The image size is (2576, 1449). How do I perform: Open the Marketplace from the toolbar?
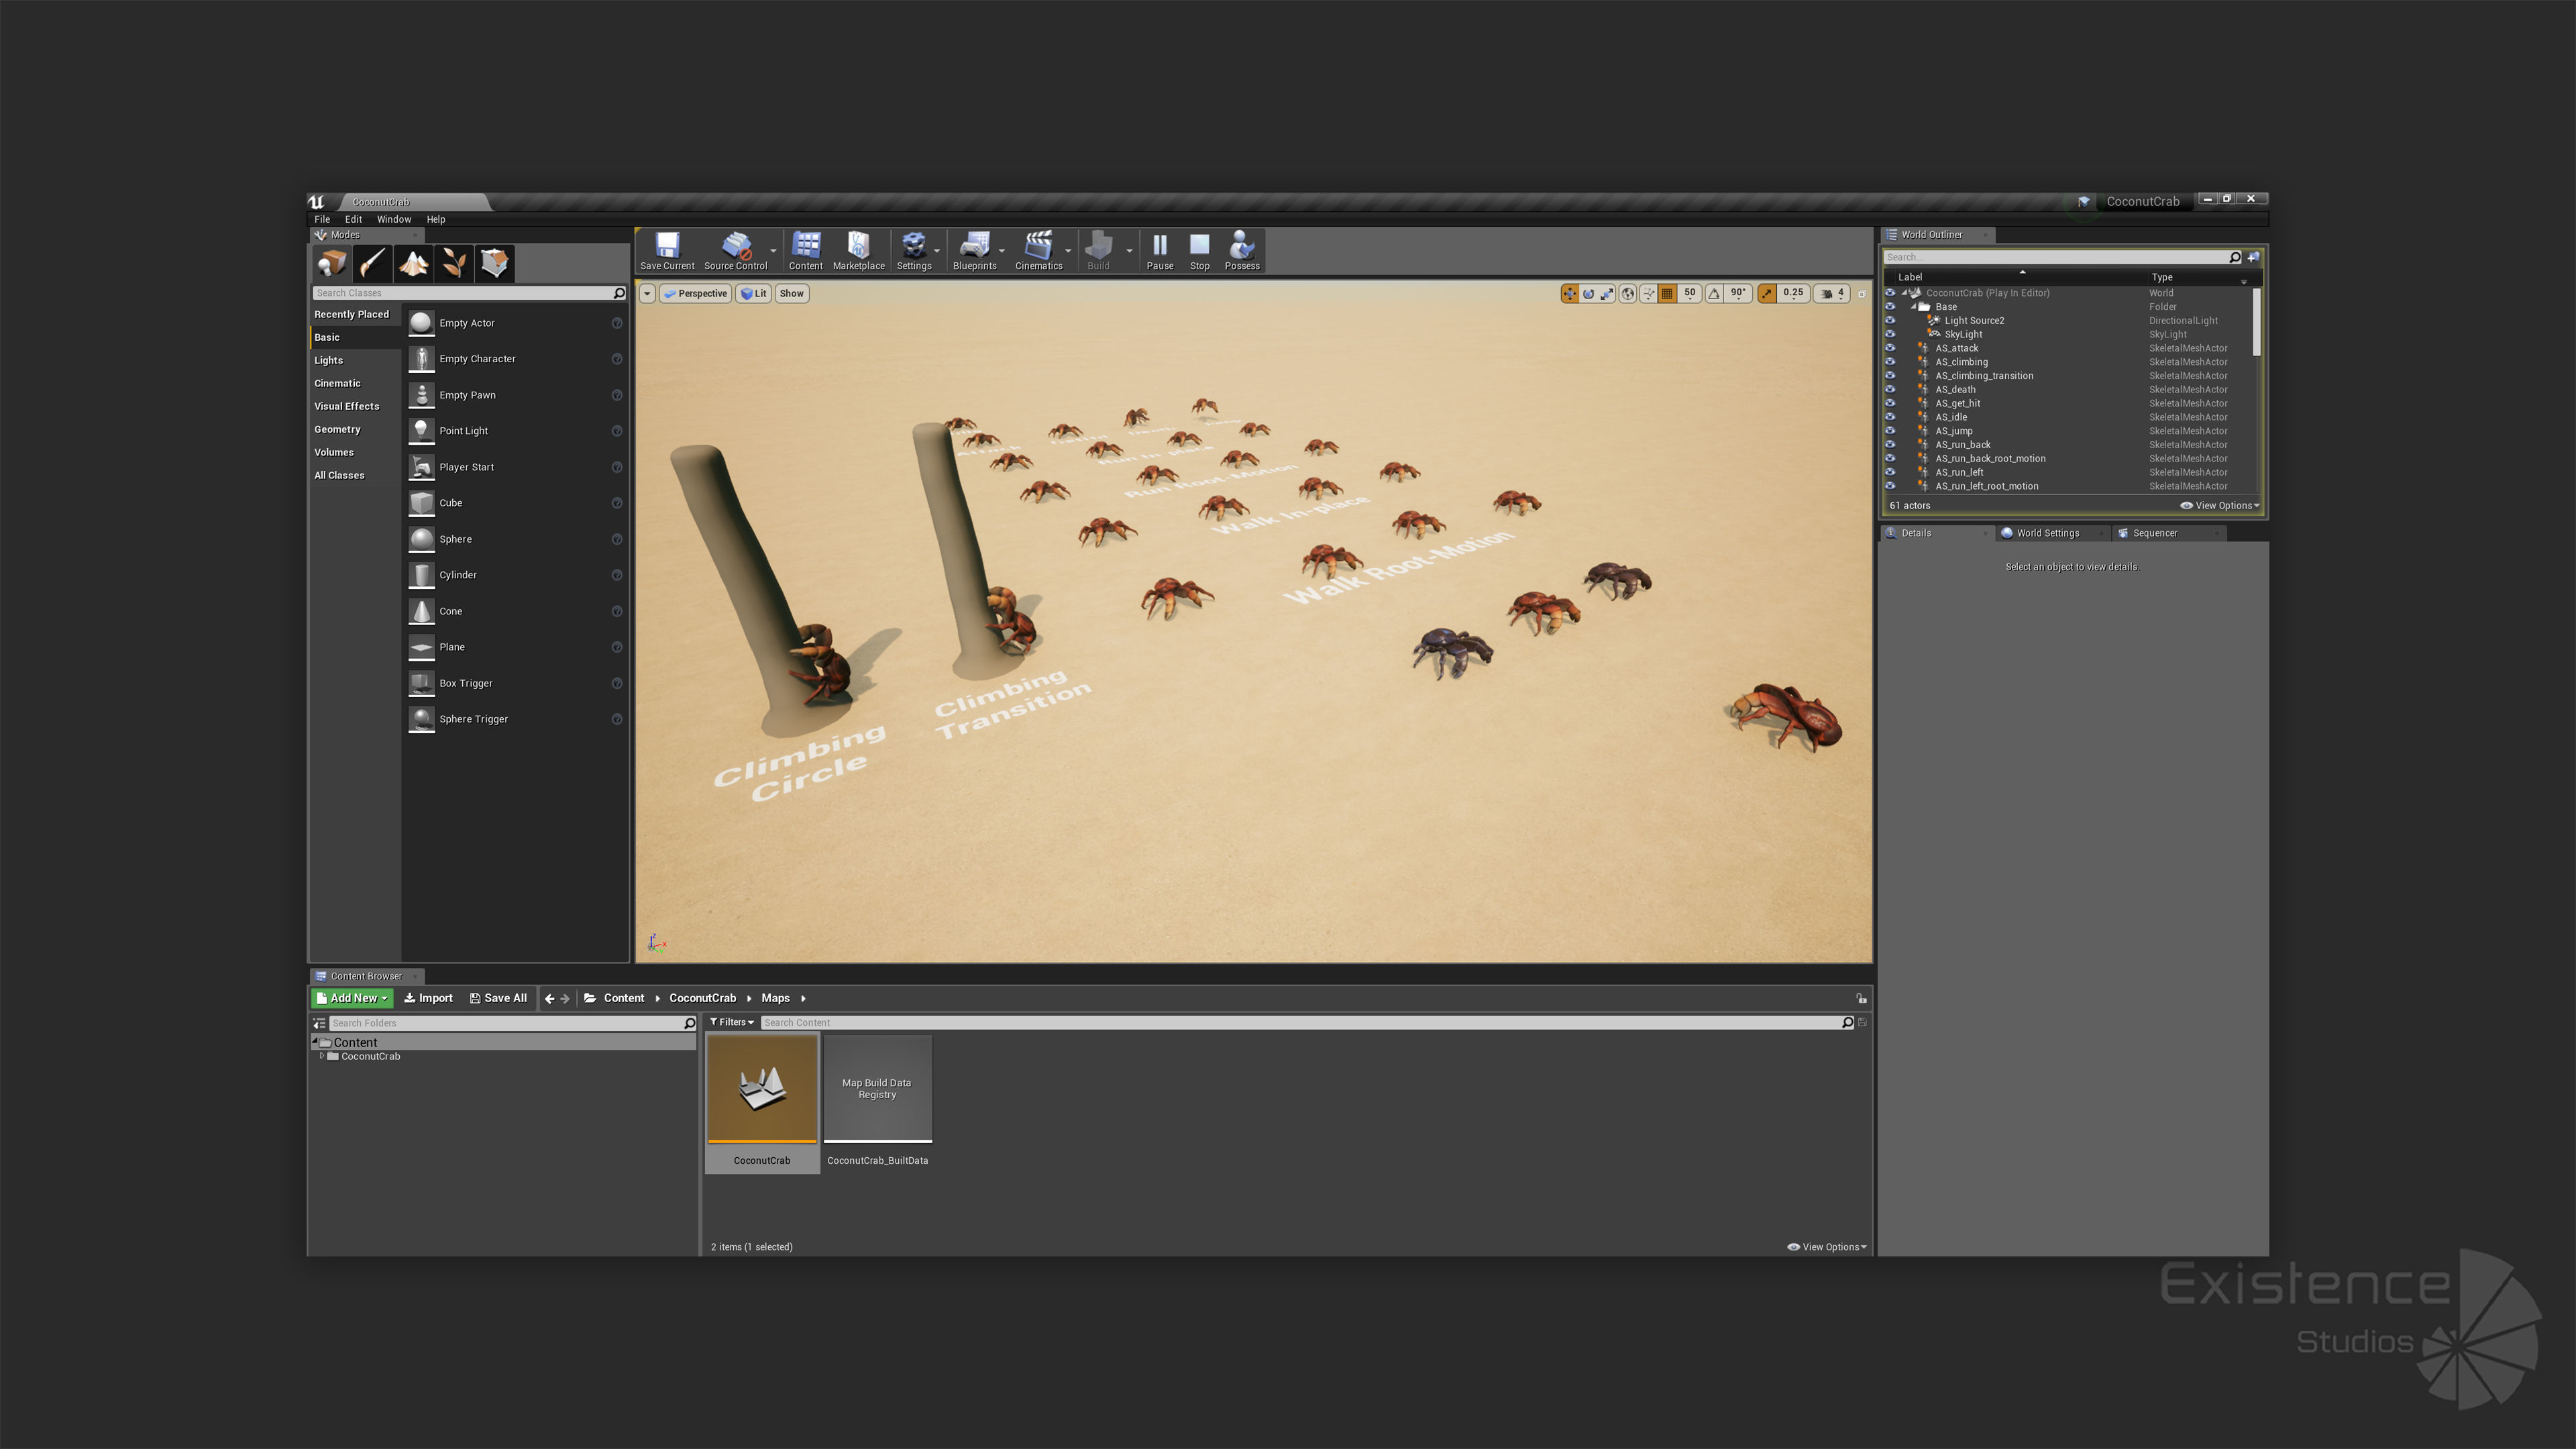pyautogui.click(x=858, y=250)
